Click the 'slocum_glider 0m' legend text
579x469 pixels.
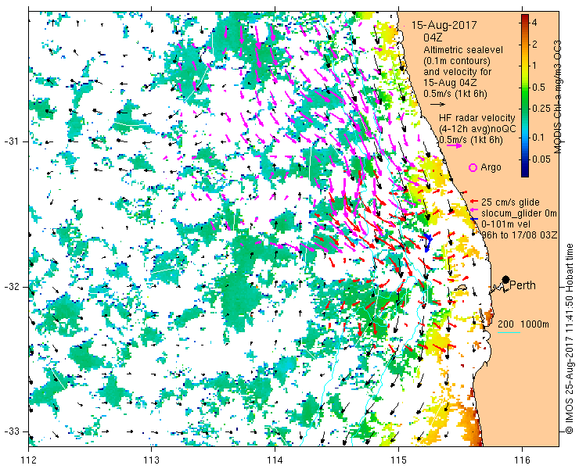[519, 213]
